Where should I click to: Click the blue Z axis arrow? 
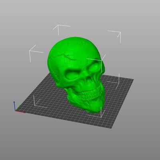14,106
